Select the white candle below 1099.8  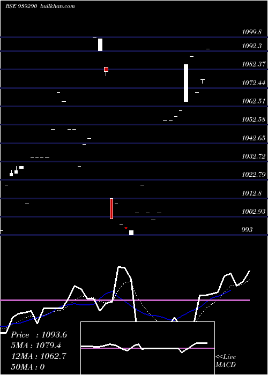point(100,44)
